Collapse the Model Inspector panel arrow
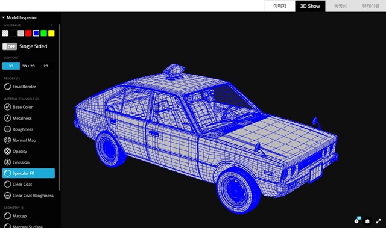This screenshot has width=386, height=228. click(4, 17)
